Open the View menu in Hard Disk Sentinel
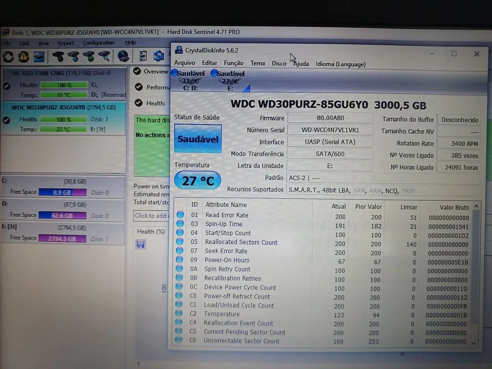 [43, 43]
